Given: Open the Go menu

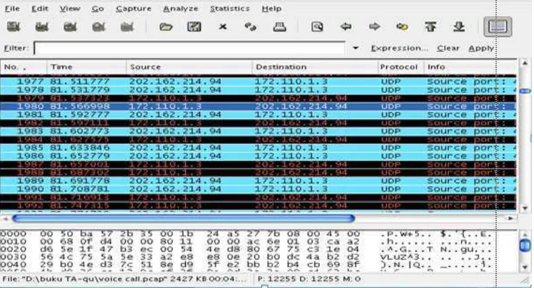Looking at the screenshot, I should (97, 9).
